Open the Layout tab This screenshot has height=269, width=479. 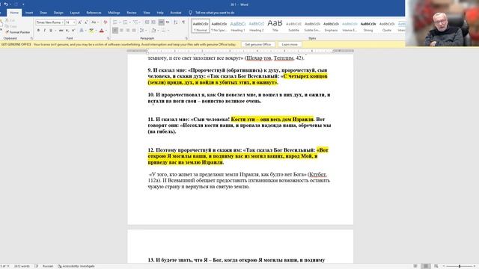tap(75, 13)
